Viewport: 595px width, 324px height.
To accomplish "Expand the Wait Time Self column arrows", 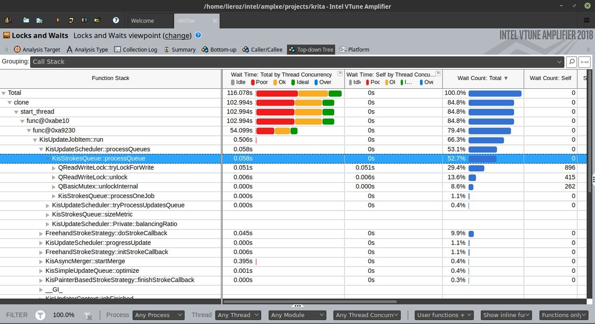I will coord(438,73).
